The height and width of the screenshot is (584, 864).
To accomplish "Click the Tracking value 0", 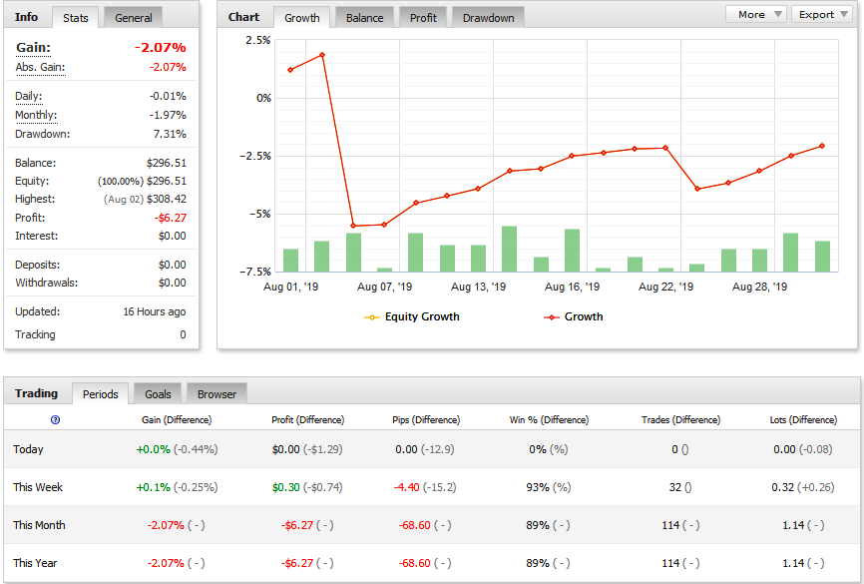I will coord(183,334).
